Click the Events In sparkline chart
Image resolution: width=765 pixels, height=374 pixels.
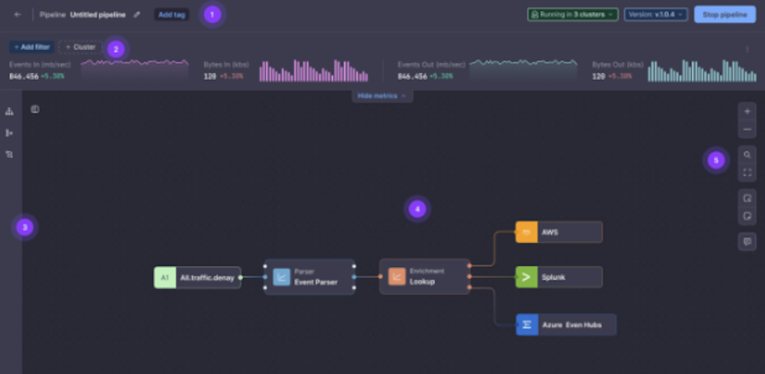click(x=134, y=70)
